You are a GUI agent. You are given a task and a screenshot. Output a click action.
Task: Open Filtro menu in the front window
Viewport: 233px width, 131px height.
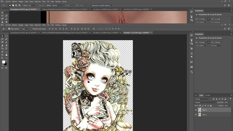(x=44, y=25)
